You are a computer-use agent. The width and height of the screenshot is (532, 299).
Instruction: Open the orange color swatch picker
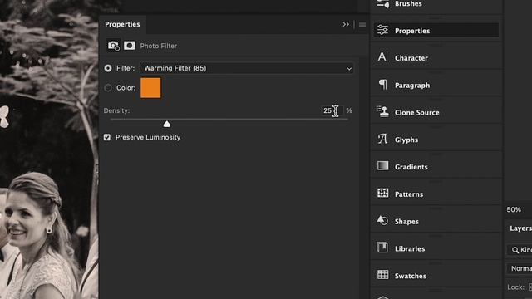tap(150, 88)
